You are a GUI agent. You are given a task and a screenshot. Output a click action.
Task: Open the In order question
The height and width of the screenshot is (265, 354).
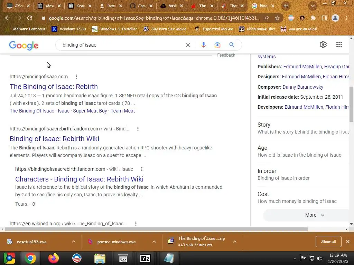pos(303,174)
